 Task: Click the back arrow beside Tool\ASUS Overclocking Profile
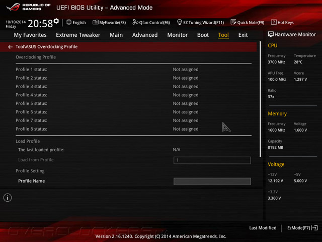pyautogui.click(x=10, y=47)
